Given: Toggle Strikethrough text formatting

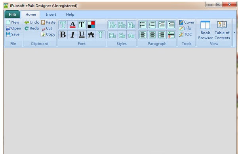Looking at the screenshot, I should [91, 35].
